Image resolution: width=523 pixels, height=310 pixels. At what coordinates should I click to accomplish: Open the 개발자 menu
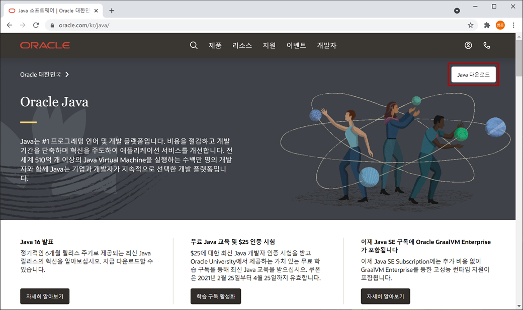(x=326, y=45)
